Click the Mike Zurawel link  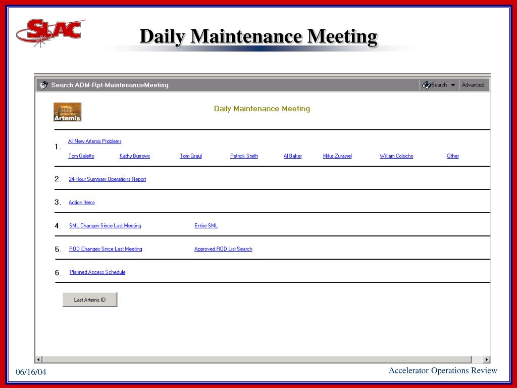point(337,156)
